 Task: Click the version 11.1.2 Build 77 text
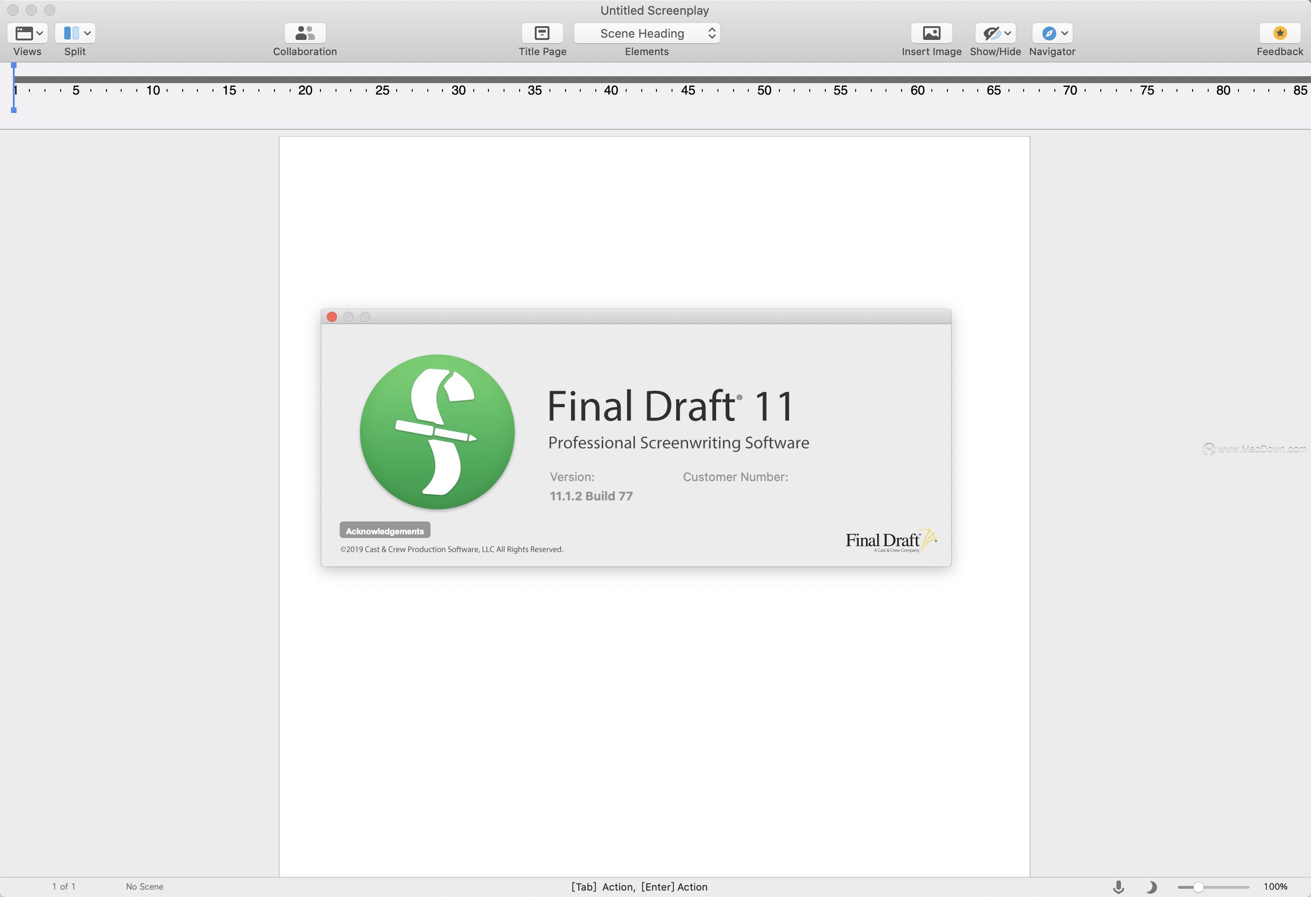click(x=591, y=496)
